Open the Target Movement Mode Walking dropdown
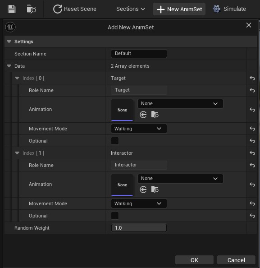Screen dimensions: 260x268 coord(139,129)
